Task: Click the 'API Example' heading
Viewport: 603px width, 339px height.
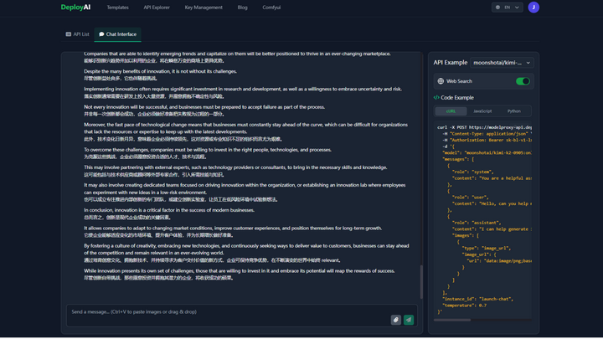Action: 450,63
